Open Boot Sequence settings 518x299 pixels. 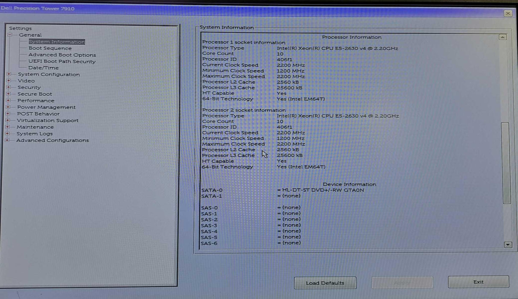(50, 48)
